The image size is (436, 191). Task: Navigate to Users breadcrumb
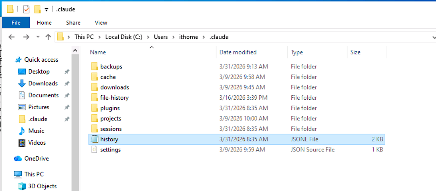tap(161, 37)
